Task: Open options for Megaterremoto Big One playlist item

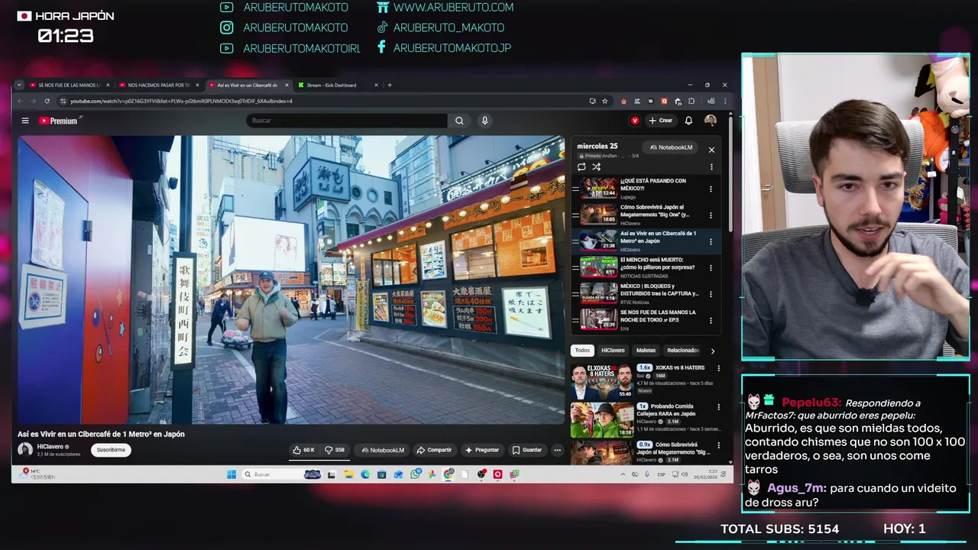Action: 711,215
